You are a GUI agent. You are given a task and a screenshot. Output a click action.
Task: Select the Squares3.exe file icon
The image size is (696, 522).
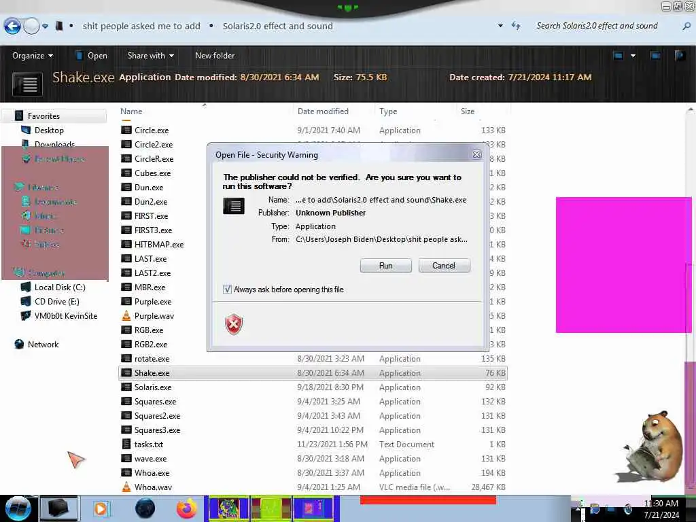coord(126,430)
